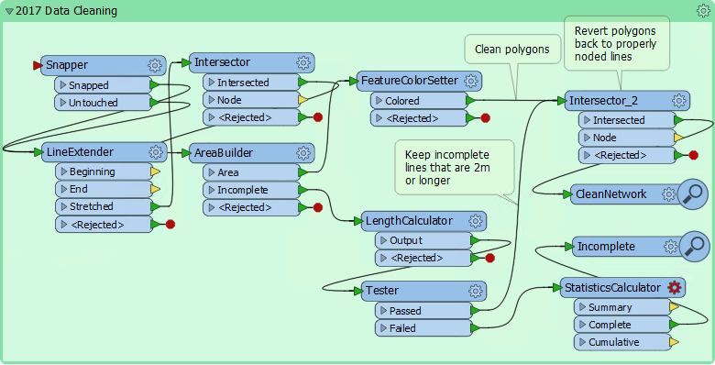Click the Tester Passed green output arrow
Image resolution: width=715 pixels, height=365 pixels.
(475, 310)
